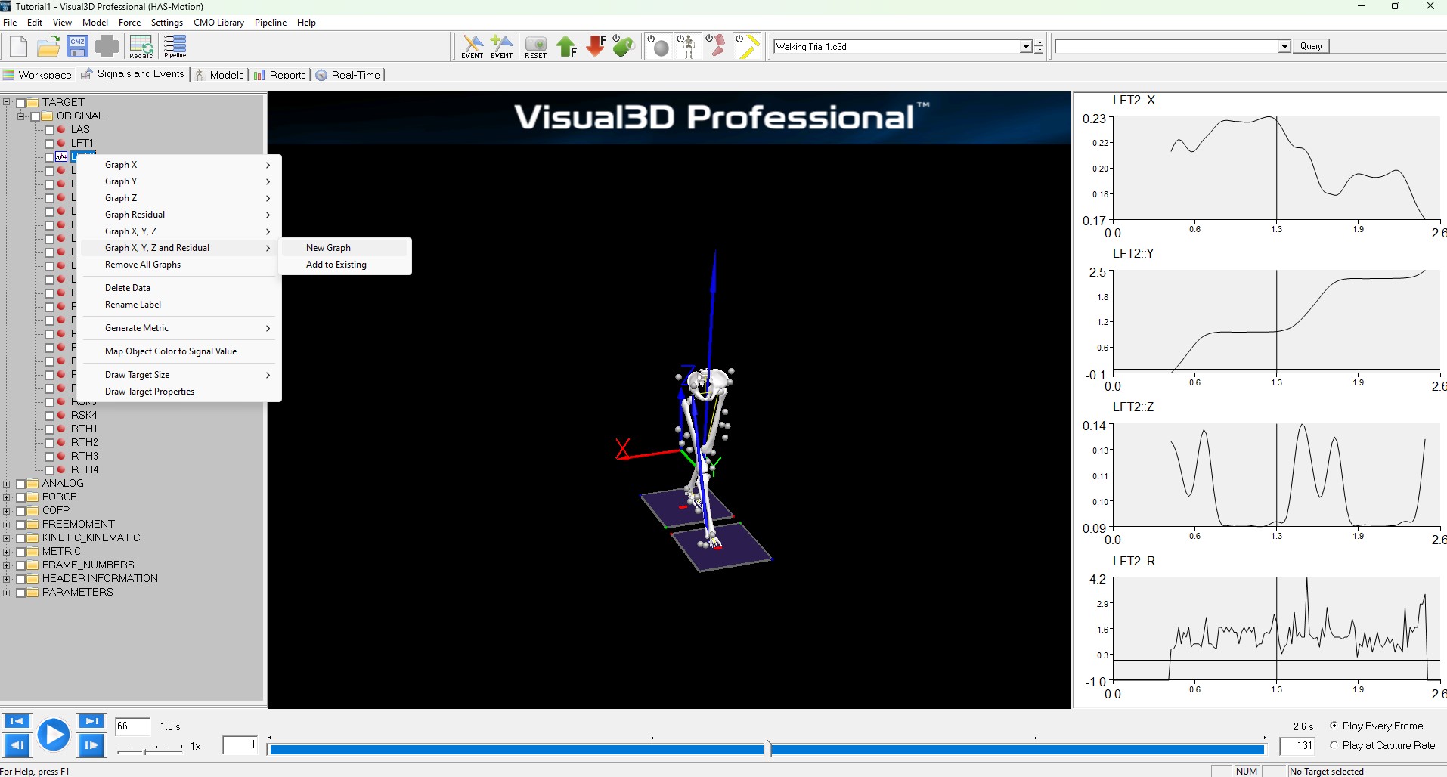Image resolution: width=1447 pixels, height=777 pixels.
Task: Toggle the green tag labels icon
Action: click(624, 46)
